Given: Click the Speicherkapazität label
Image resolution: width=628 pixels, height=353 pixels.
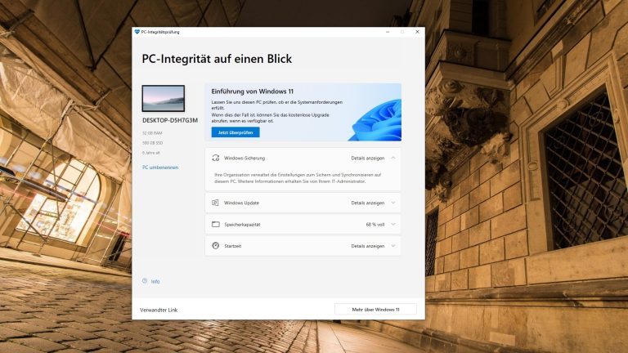Looking at the screenshot, I should pyautogui.click(x=242, y=225).
